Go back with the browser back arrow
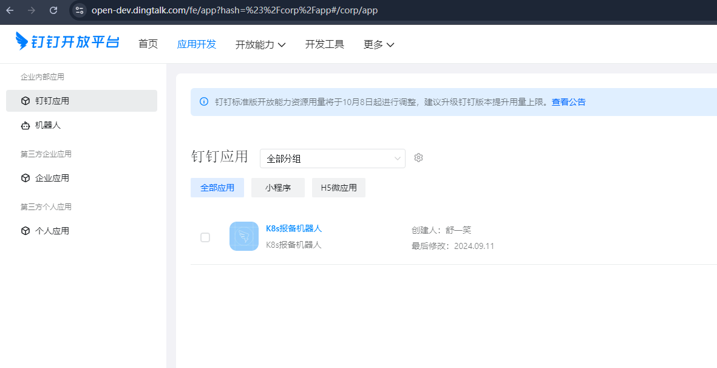 tap(10, 10)
